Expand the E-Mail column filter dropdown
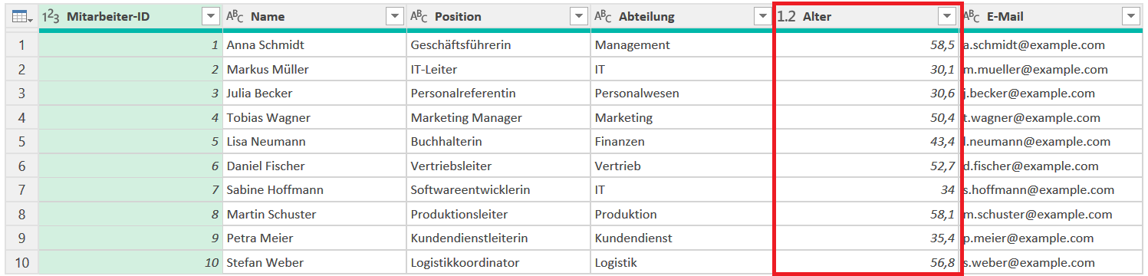 click(x=1130, y=16)
